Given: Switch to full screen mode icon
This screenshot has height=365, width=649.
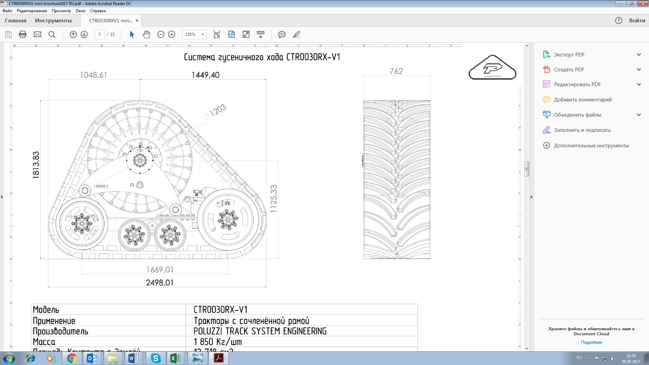Looking at the screenshot, I should 246,34.
